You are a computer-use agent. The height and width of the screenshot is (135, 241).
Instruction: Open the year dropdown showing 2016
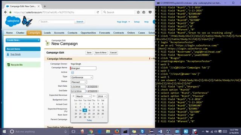click(102, 96)
